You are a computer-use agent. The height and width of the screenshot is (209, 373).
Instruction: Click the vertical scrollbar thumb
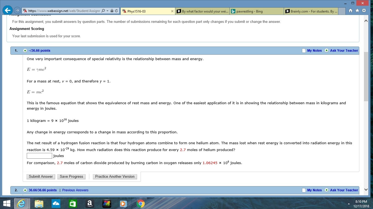366,76
